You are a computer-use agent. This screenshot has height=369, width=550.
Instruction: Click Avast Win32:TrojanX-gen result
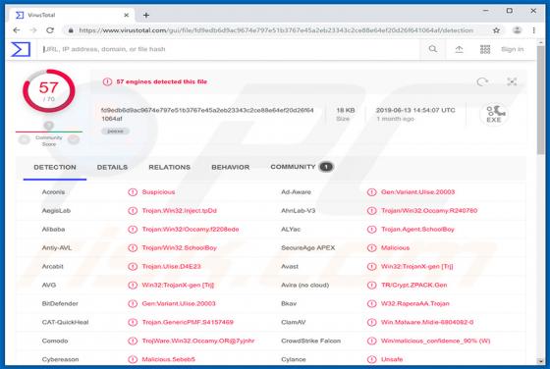(417, 266)
